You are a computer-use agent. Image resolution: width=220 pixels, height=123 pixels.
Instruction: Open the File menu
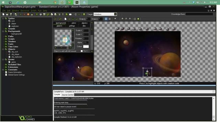(x=4, y=11)
